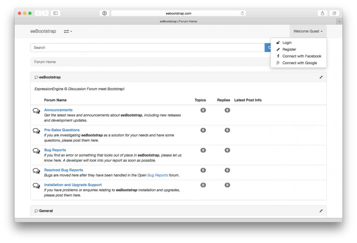357x243 pixels.
Task: Collapse the General category panel
Action: coord(321,211)
